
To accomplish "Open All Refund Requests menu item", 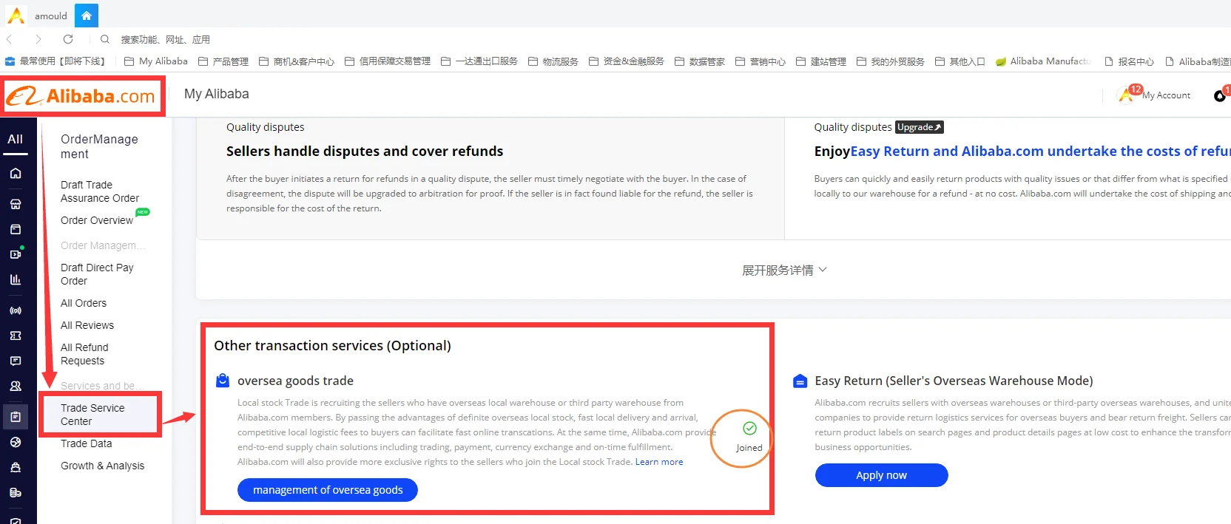I will click(84, 354).
